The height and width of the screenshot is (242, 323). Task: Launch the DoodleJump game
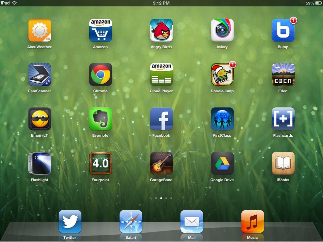(x=222, y=74)
